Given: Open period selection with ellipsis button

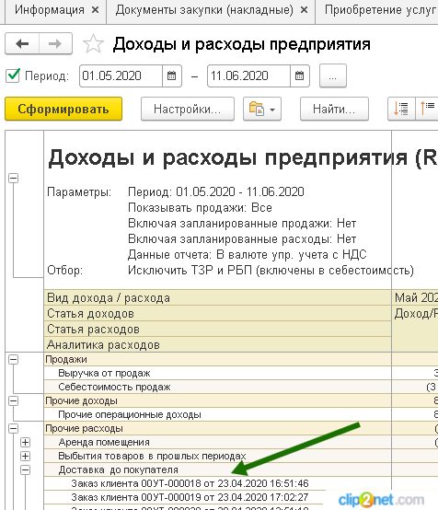Looking at the screenshot, I should click(x=333, y=76).
